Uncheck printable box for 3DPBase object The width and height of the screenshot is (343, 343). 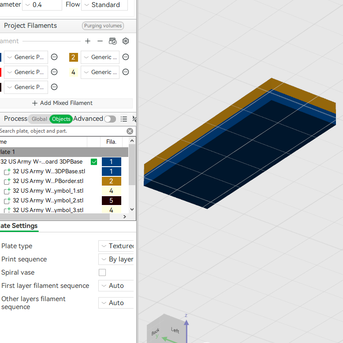[x=94, y=162]
